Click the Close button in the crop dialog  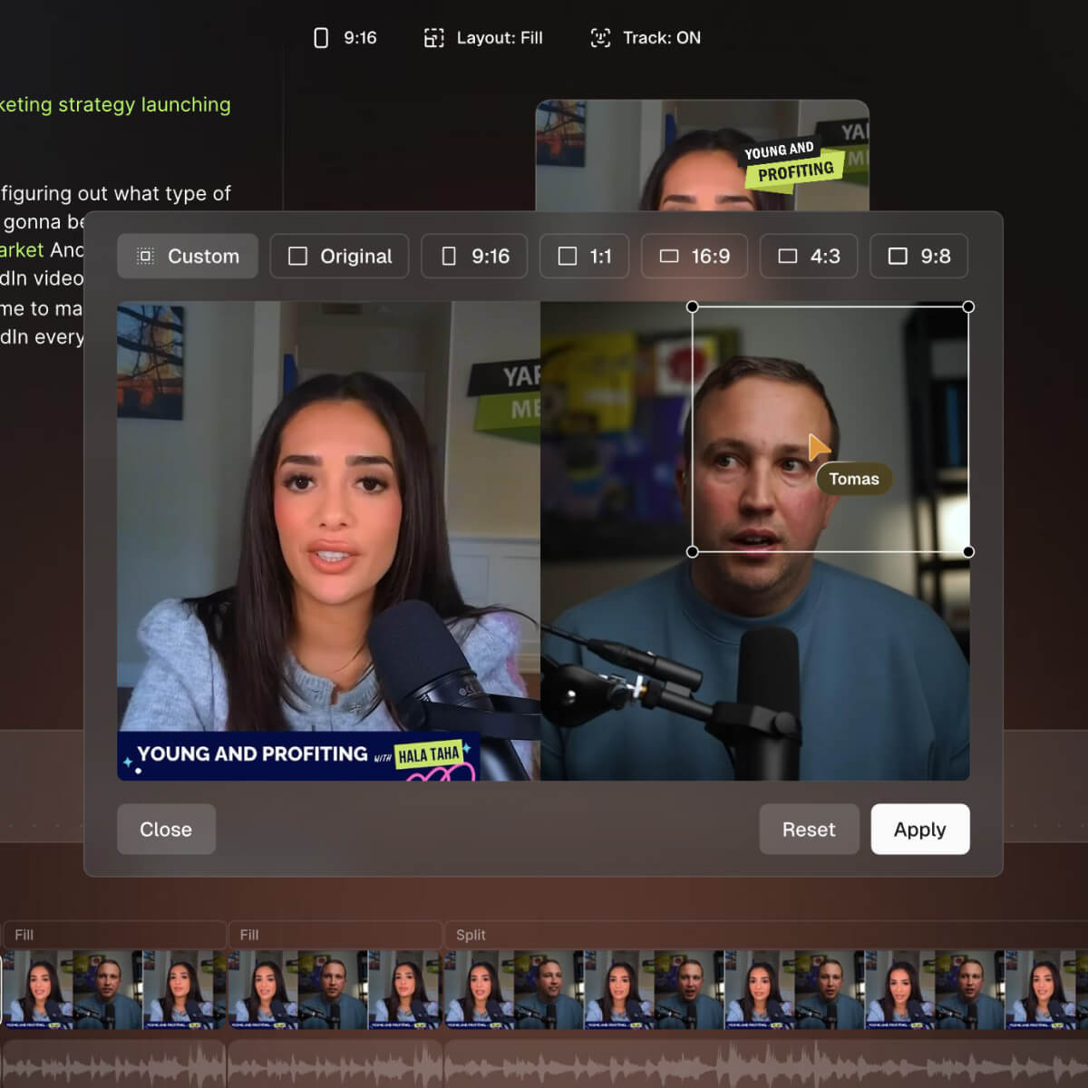[166, 830]
